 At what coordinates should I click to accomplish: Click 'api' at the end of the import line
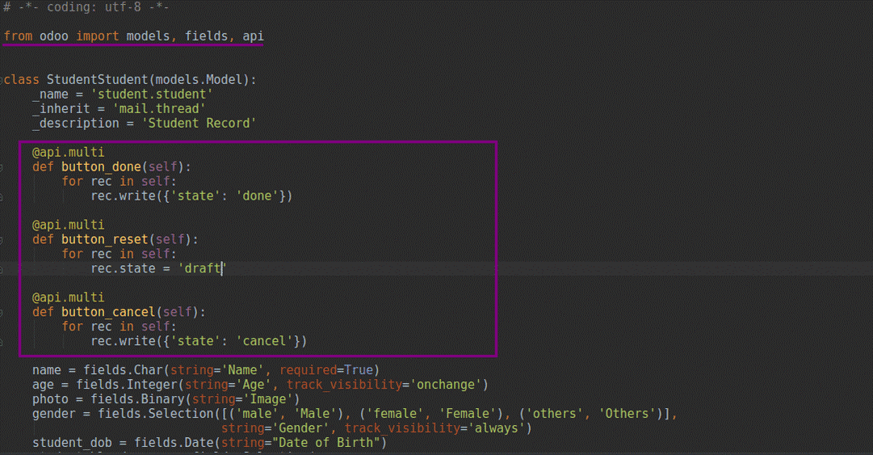253,36
